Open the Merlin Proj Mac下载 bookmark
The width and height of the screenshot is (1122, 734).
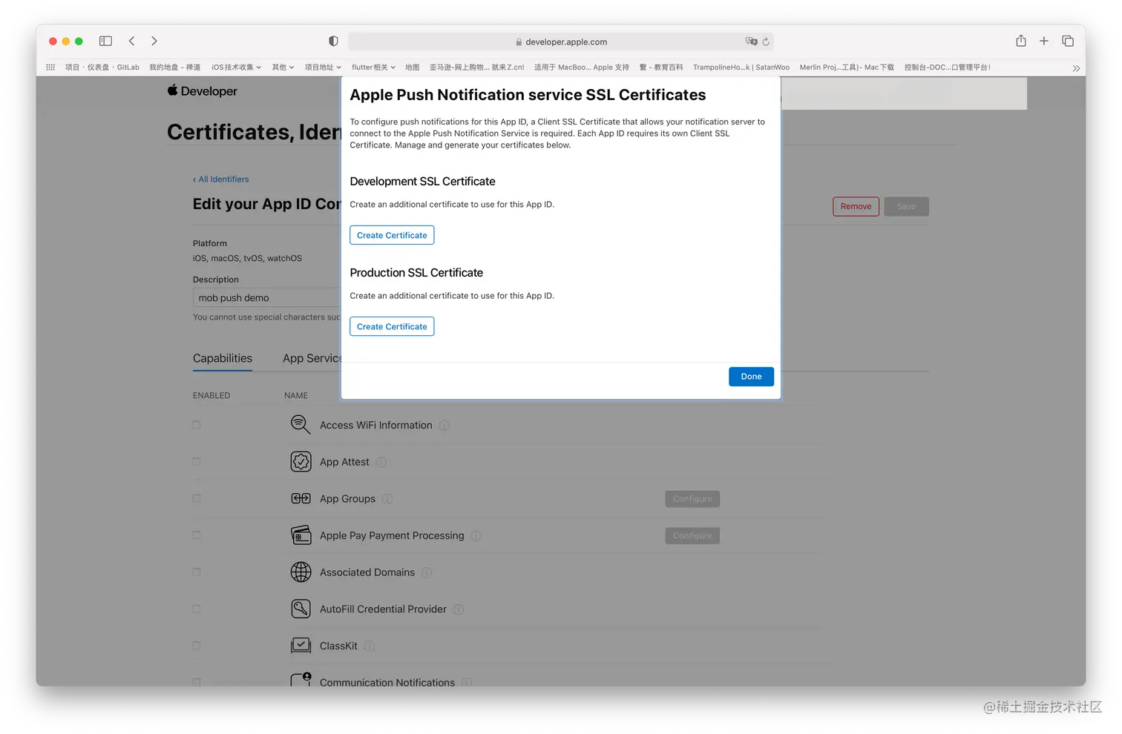(846, 67)
